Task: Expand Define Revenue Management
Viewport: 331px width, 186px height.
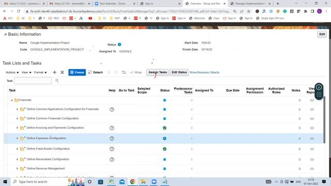Action: click(17, 168)
